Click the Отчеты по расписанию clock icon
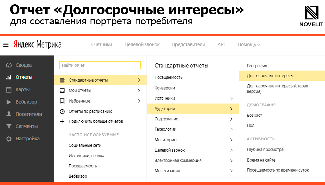The height and width of the screenshot is (185, 325). 62,111
